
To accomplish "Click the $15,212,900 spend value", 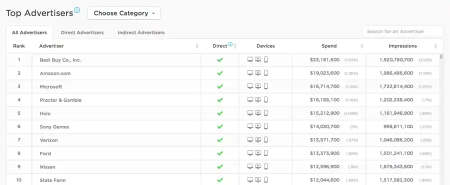I will click(x=324, y=113).
